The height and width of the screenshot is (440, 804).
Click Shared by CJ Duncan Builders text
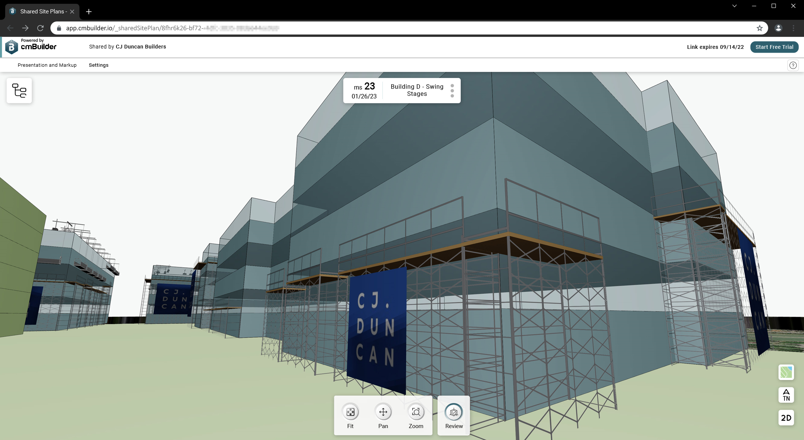click(x=128, y=47)
